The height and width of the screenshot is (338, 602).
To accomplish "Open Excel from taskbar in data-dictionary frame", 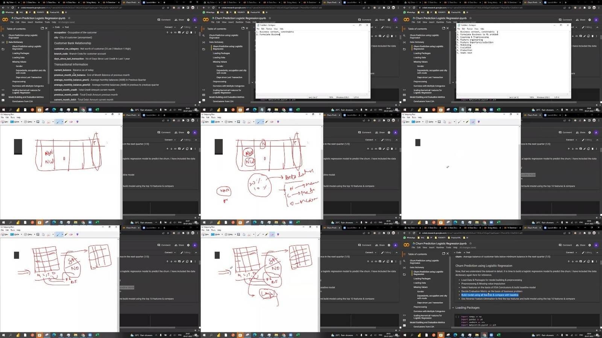I will click(97, 110).
